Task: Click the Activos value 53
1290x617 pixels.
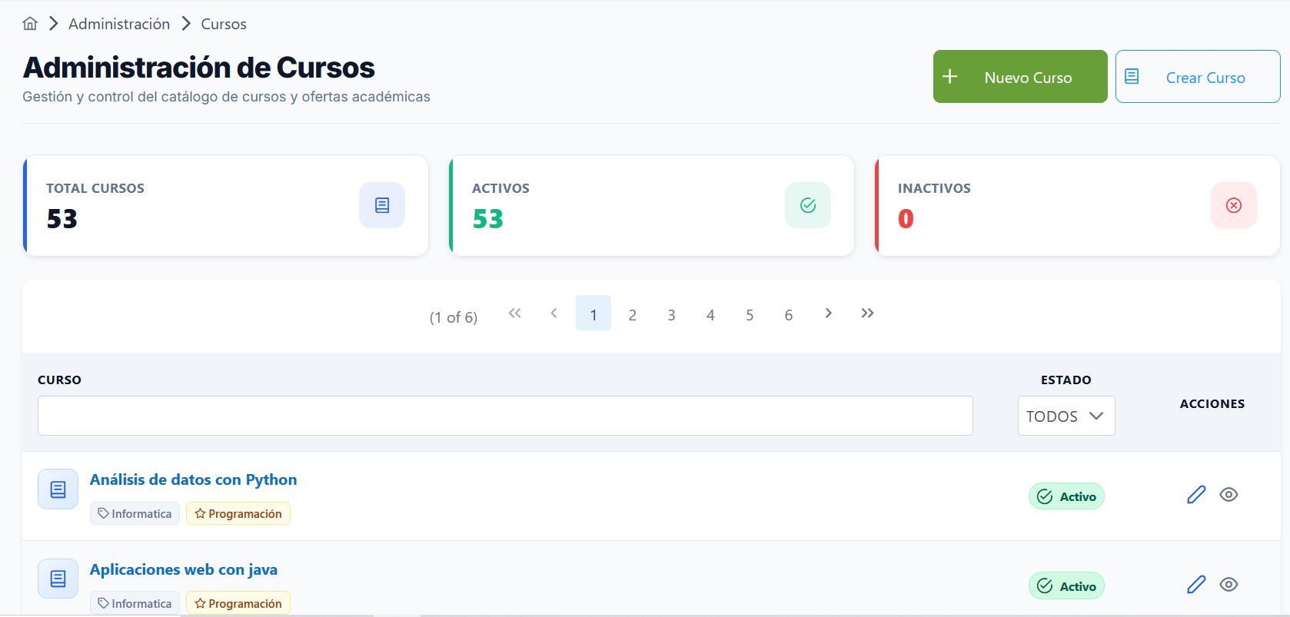Action: pos(488,219)
